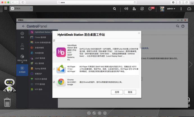This screenshot has width=194, height=117.
Task: Click the admin user avatar thumbnail
Action: [x=162, y=9]
